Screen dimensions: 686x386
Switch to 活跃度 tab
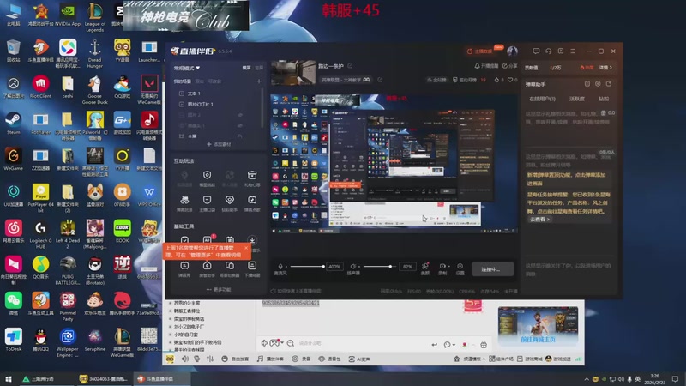click(576, 99)
